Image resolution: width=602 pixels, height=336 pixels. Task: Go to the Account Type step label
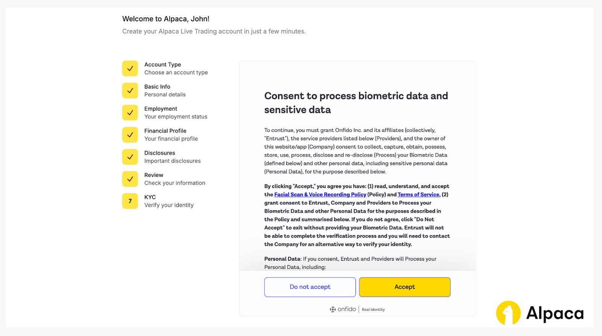(163, 65)
